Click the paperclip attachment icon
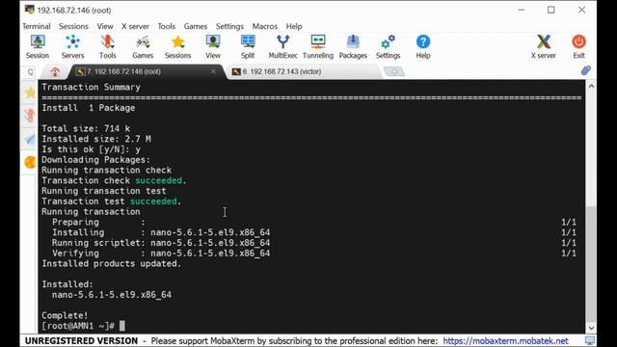The image size is (617, 347). tap(586, 70)
